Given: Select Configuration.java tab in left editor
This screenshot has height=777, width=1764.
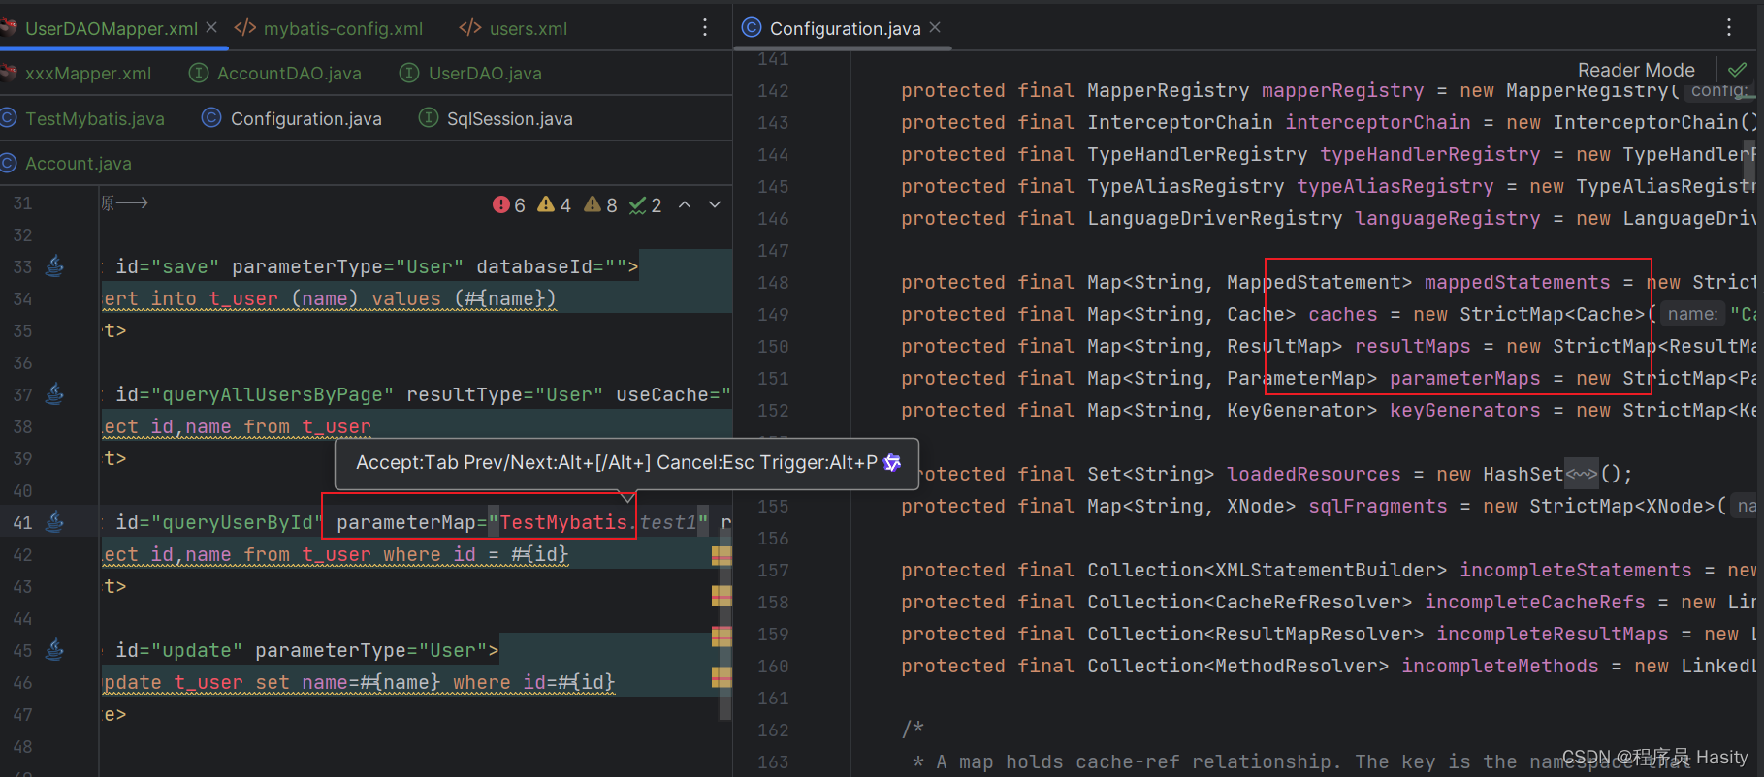Looking at the screenshot, I should 292,119.
